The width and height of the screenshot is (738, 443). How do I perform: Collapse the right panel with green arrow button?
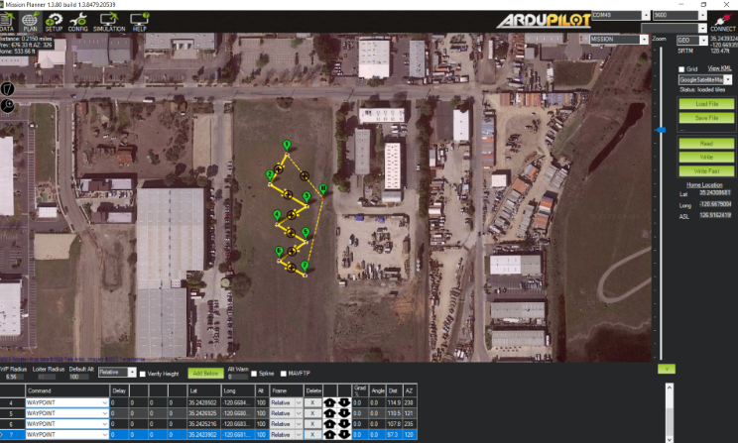(x=666, y=369)
